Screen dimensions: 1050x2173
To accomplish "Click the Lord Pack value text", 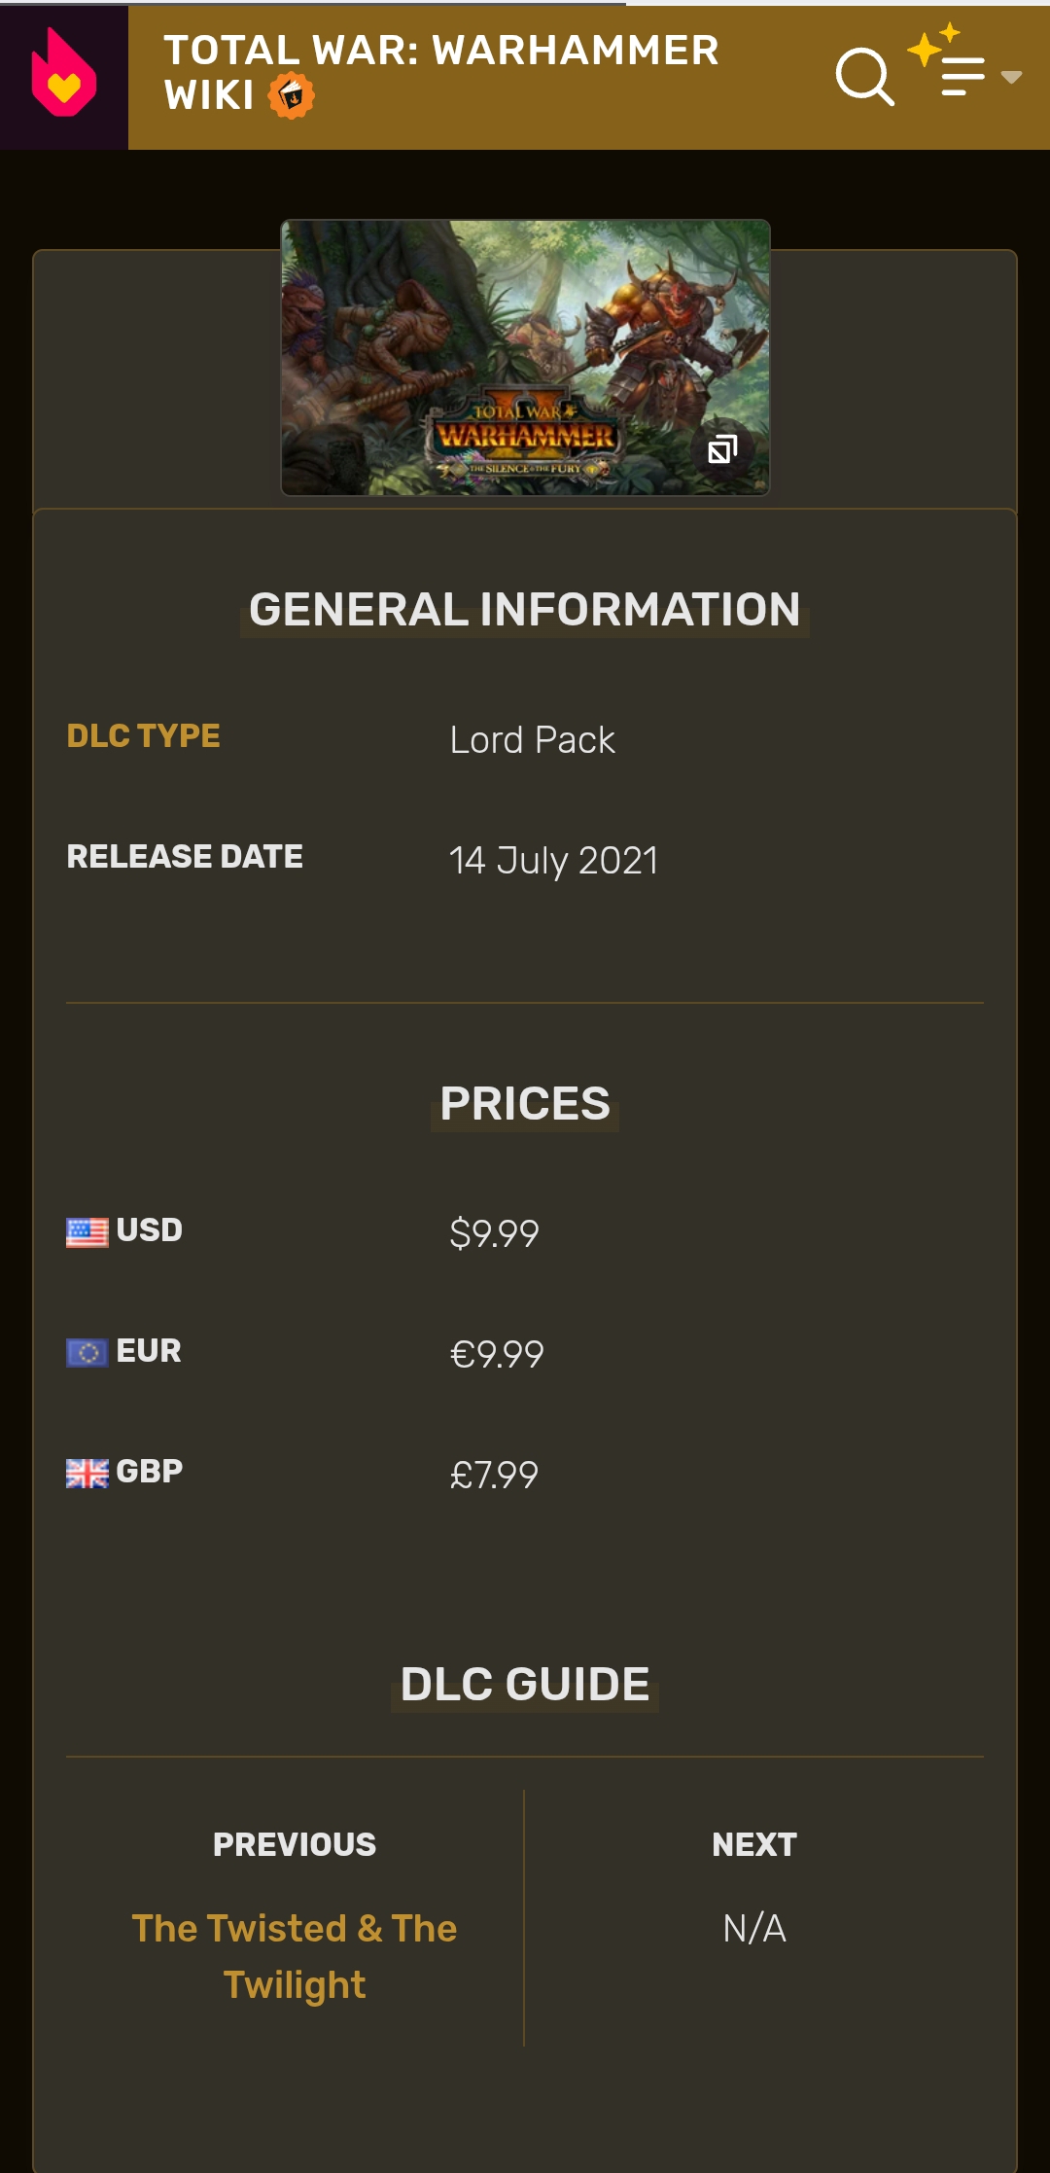I will click(532, 740).
